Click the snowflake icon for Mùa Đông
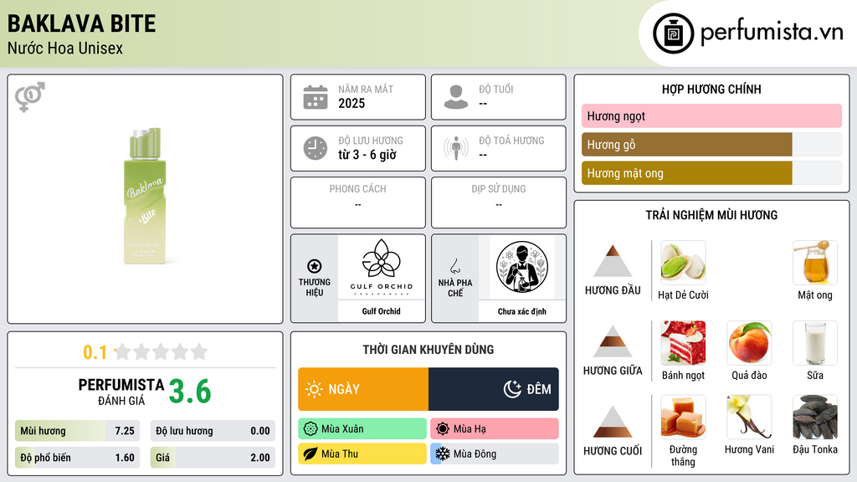This screenshot has width=857, height=482. 443,454
